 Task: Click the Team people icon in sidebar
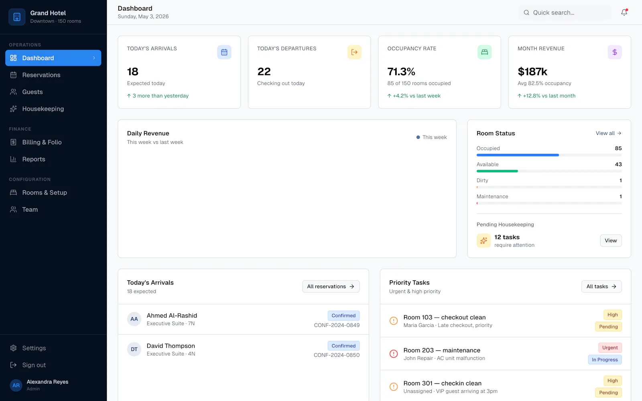(13, 209)
